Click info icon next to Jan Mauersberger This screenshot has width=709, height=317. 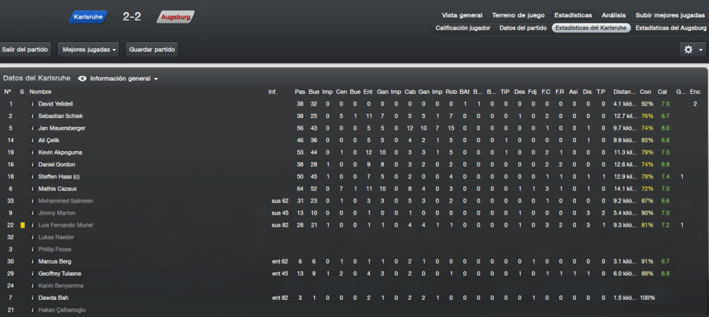[x=33, y=128]
